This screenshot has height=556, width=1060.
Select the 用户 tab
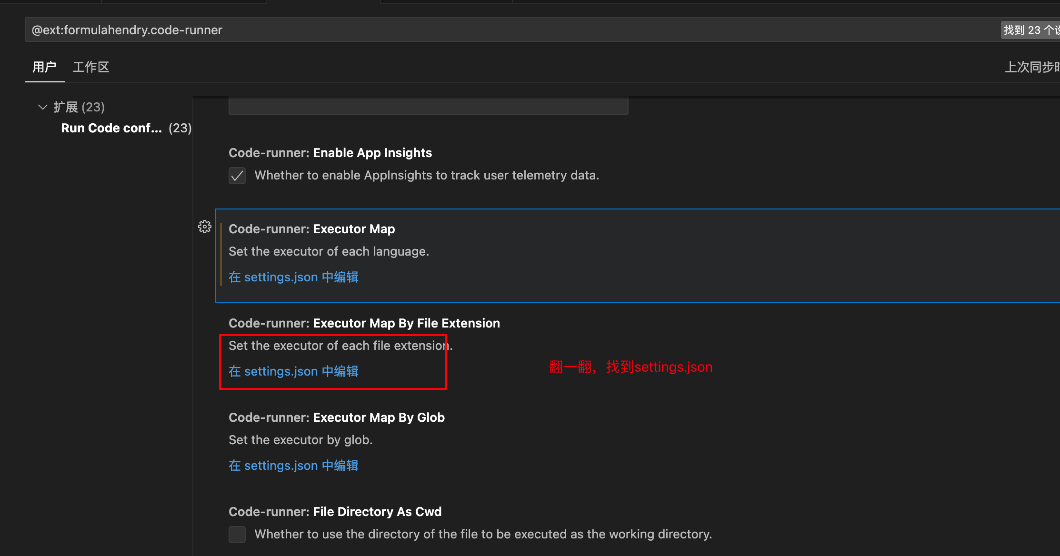click(x=44, y=67)
